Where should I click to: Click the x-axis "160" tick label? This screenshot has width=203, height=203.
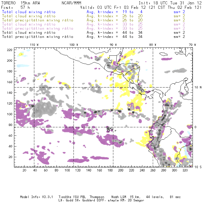click(99, 170)
